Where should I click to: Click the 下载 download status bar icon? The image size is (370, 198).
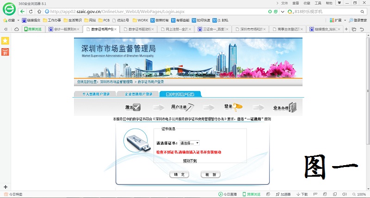point(301,194)
